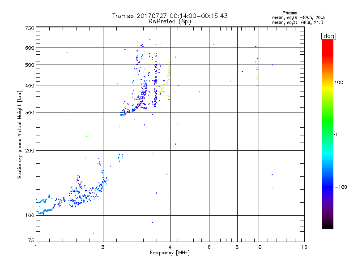Click the 'Stationary phase Virtual Height [km]' axis title
Viewport: 358px width, 269px height.
(19, 135)
